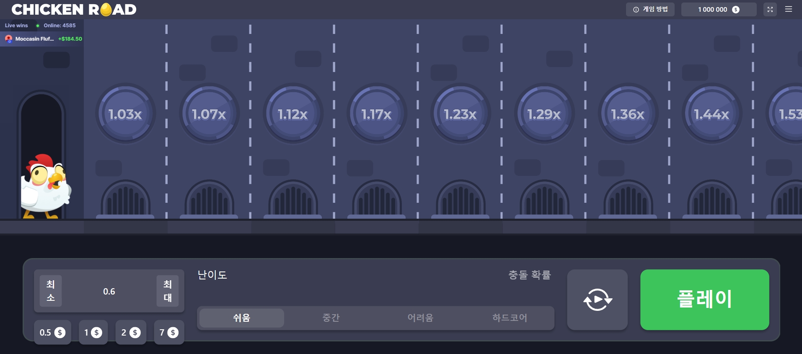Open the 1 000 000 balance display
This screenshot has width=802, height=354.
[x=719, y=9]
